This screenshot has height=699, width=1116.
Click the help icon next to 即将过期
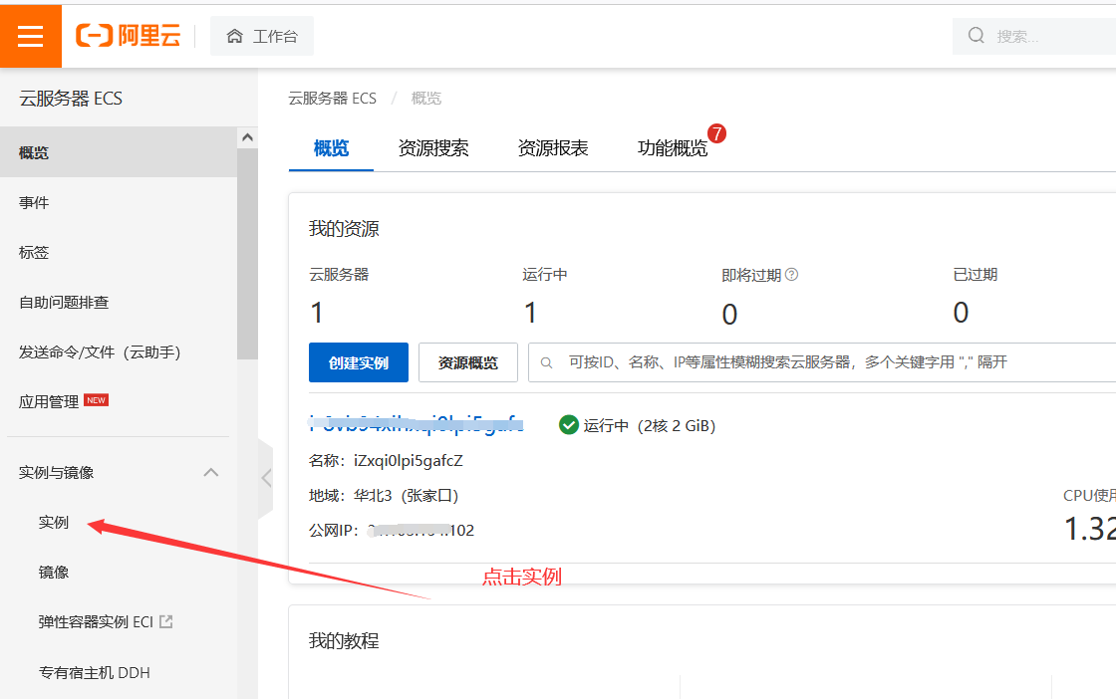791,275
